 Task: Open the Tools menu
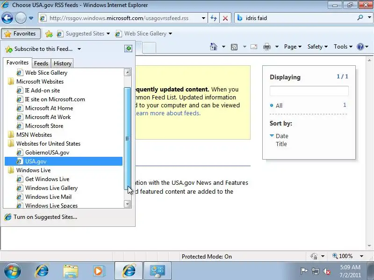(x=343, y=47)
